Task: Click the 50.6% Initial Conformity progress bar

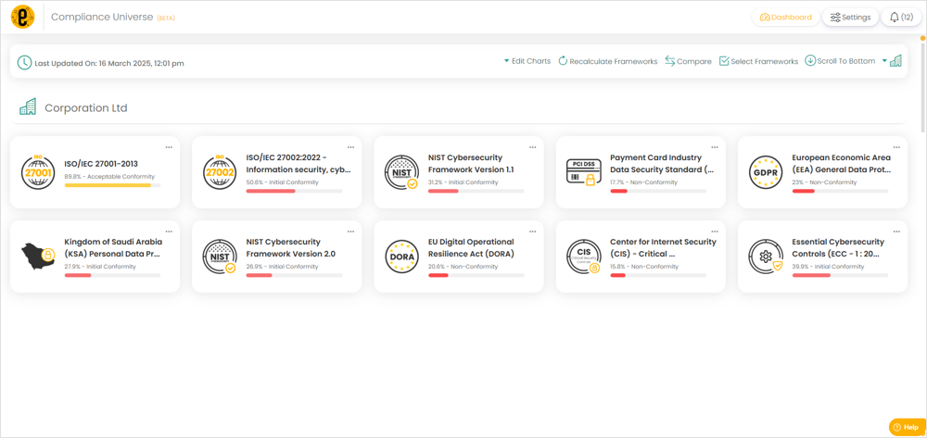Action: (294, 192)
